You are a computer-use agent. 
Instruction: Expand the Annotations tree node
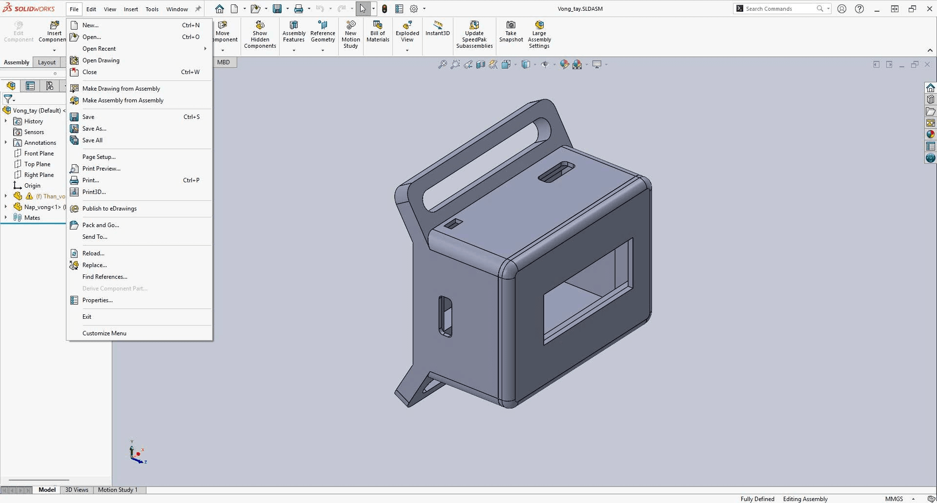point(6,142)
